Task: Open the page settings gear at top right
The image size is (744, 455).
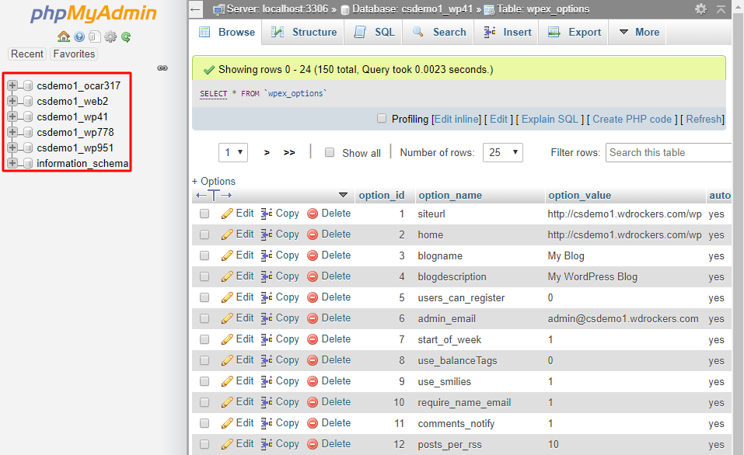Action: [x=700, y=9]
